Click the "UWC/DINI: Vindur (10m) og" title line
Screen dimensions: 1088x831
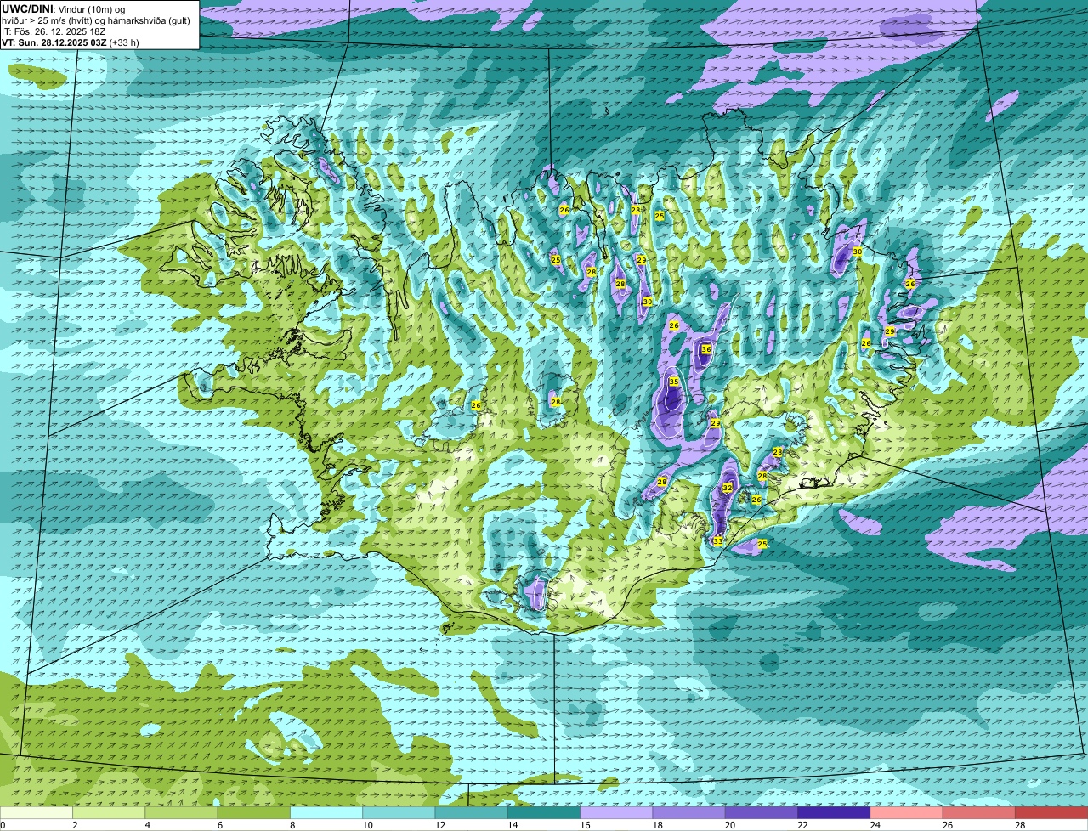click(x=64, y=8)
